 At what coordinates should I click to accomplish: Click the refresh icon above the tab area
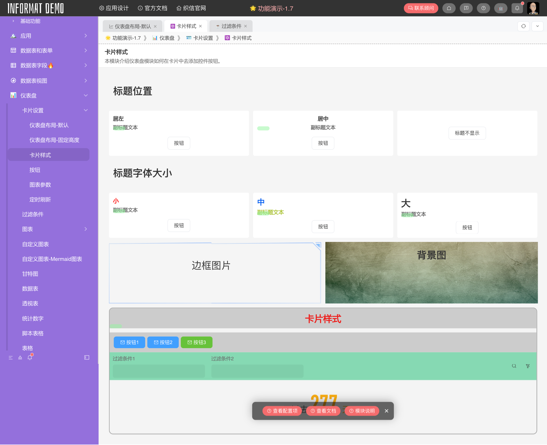523,26
